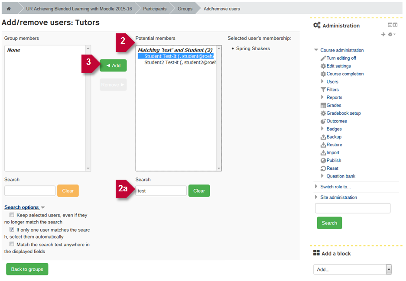The width and height of the screenshot is (406, 281).
Task: Click the Grades table icon
Action: (323, 106)
